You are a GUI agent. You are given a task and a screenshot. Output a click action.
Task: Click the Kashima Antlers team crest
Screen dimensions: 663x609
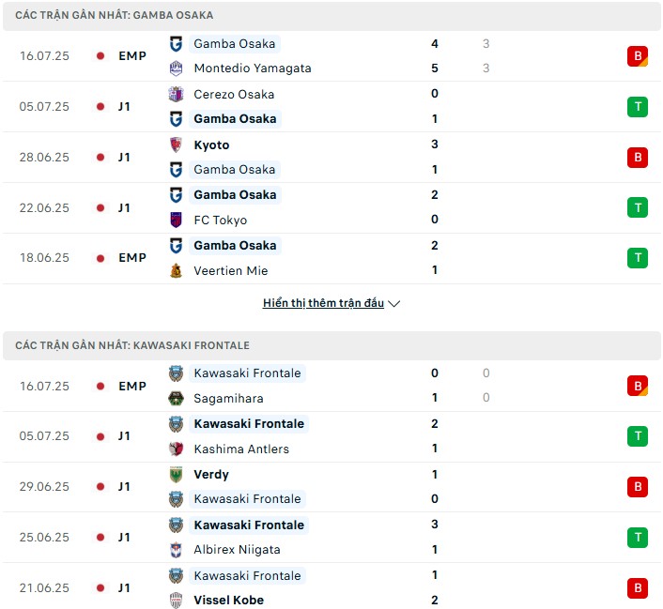[176, 449]
